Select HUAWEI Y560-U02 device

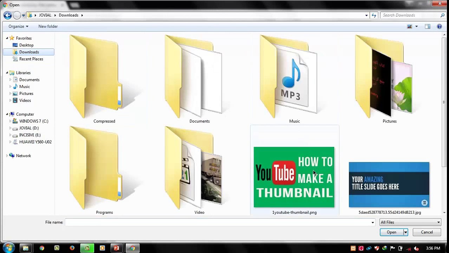pos(35,142)
